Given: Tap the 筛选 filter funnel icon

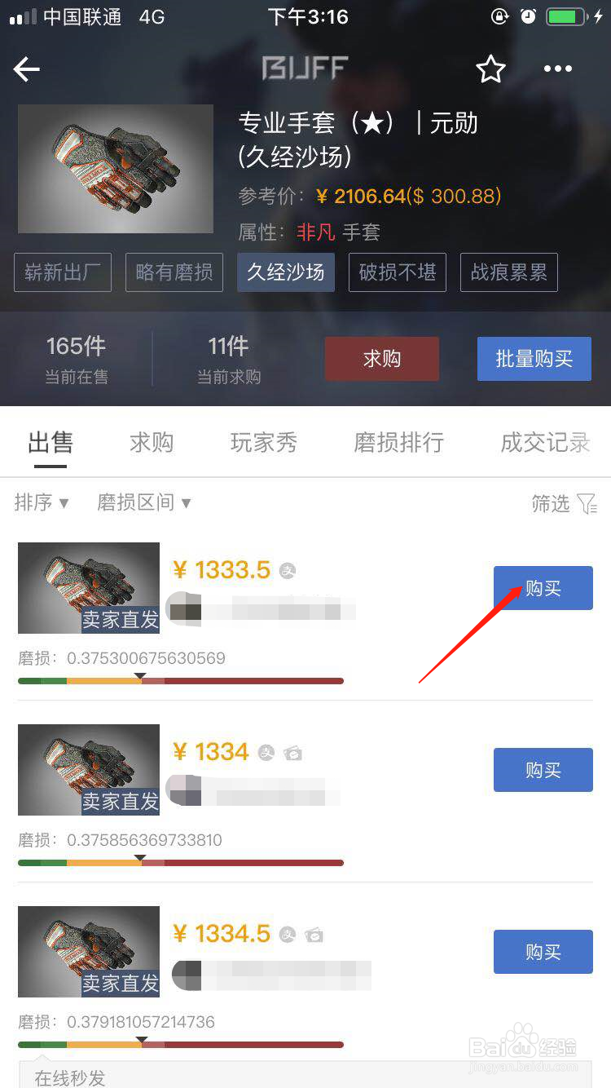Looking at the screenshot, I should (587, 504).
